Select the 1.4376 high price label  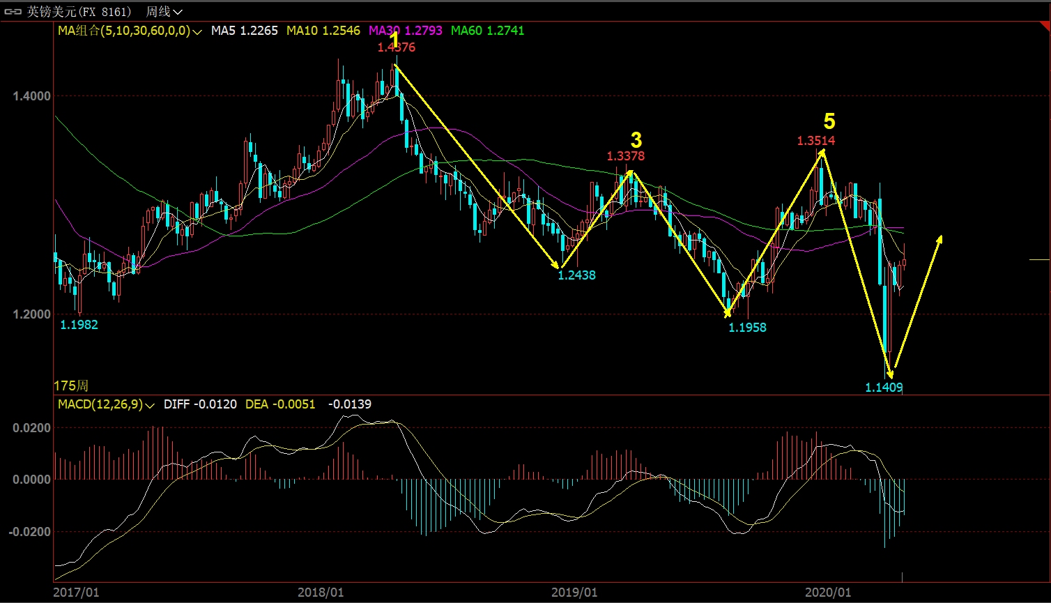(397, 47)
